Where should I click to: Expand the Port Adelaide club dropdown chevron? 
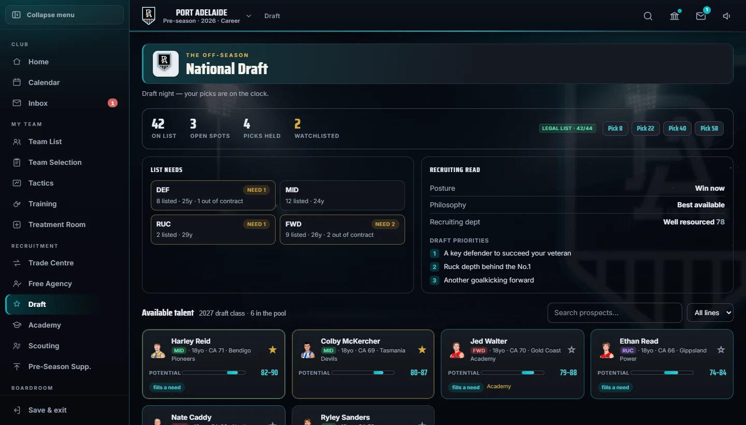(249, 16)
